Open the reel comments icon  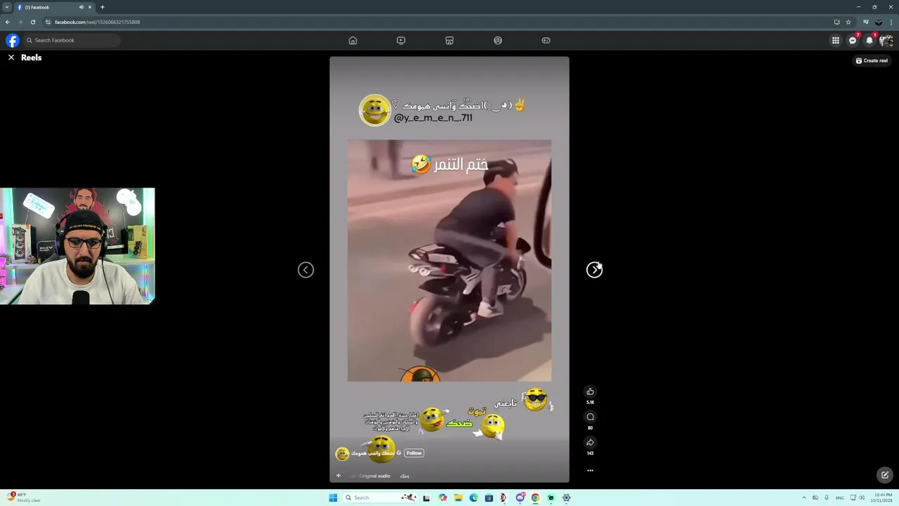click(x=590, y=417)
